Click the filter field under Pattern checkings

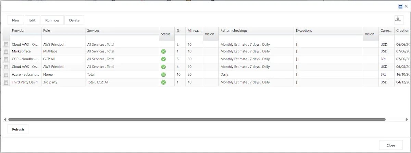tap(256, 38)
